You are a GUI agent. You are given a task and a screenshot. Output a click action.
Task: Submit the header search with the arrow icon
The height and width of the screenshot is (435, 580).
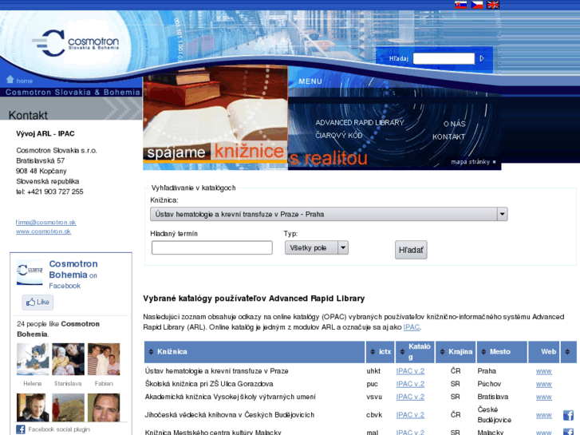[x=482, y=58]
